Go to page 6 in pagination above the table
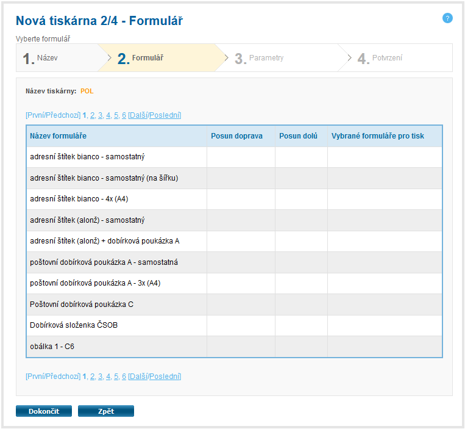 [124, 115]
